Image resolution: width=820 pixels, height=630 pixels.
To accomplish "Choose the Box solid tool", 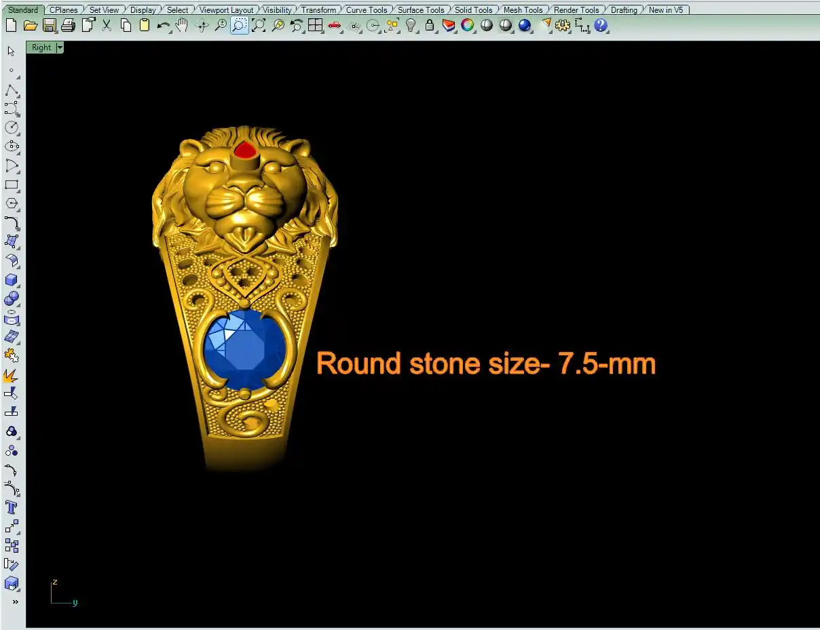I will 12,280.
